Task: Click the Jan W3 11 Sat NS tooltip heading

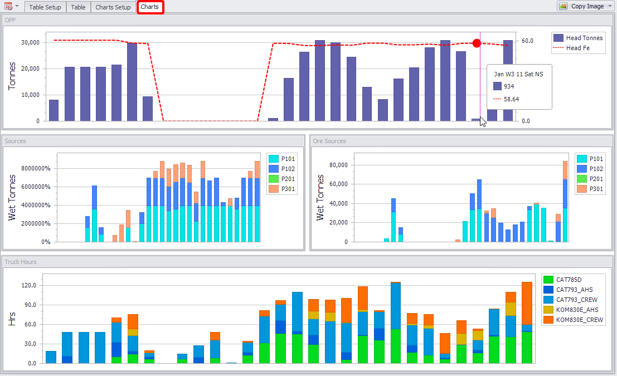Action: (x=519, y=74)
